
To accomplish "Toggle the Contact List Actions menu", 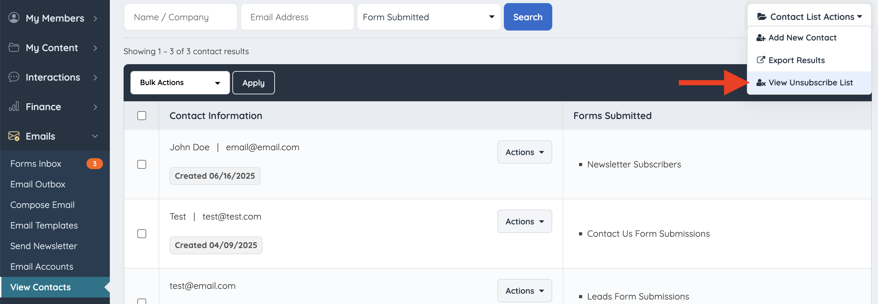I will click(809, 16).
